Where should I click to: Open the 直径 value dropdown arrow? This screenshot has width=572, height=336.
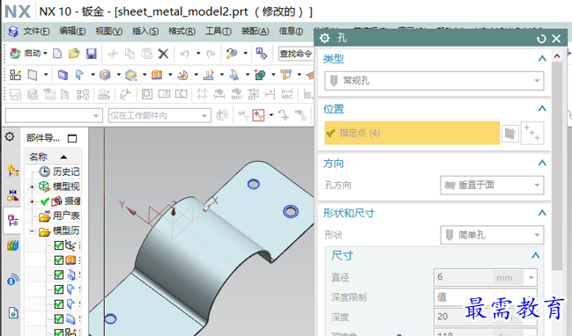(531, 278)
